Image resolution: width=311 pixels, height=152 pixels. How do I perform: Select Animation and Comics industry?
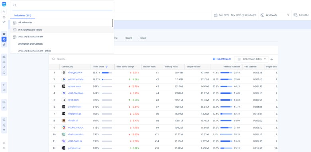61,44
